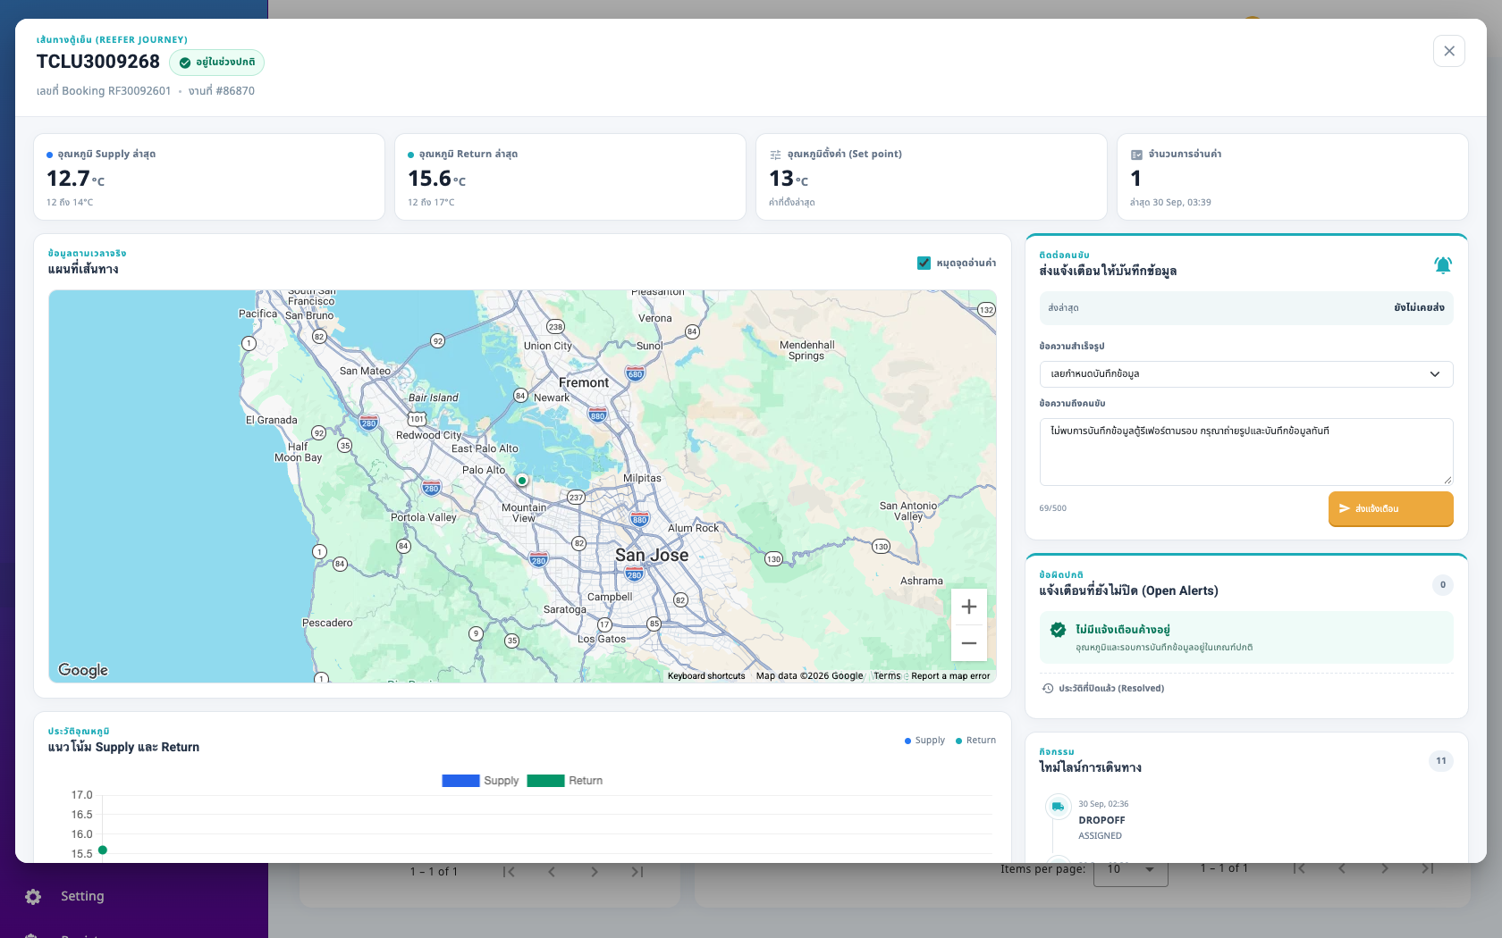Screen dimensions: 1502x938
Task: Toggle the pin reading points checkbox
Action: pyautogui.click(x=924, y=263)
